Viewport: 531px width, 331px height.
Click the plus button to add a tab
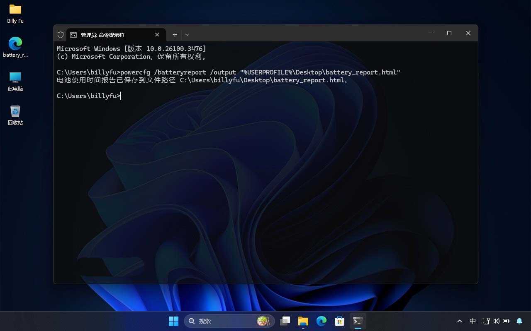[174, 34]
